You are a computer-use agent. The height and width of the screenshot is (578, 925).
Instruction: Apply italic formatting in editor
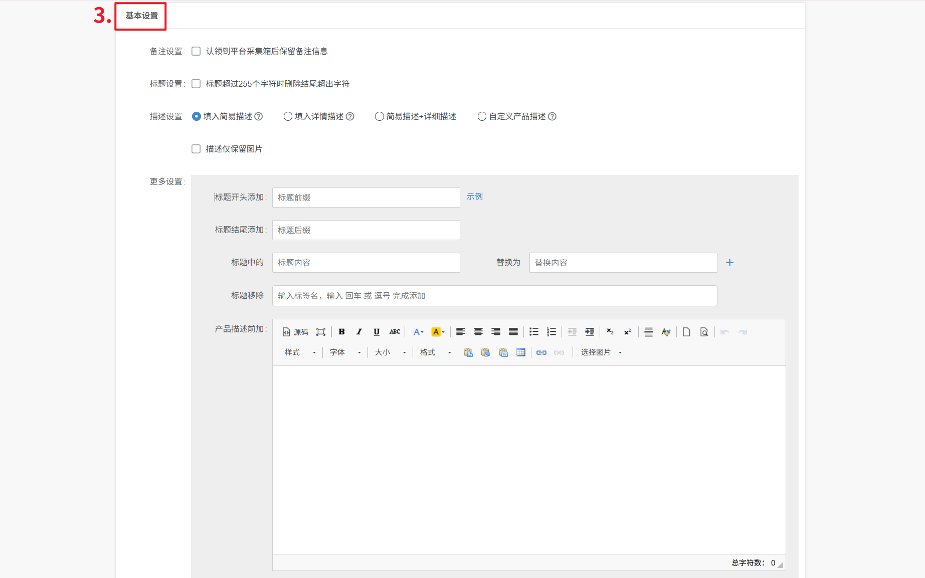tap(359, 332)
